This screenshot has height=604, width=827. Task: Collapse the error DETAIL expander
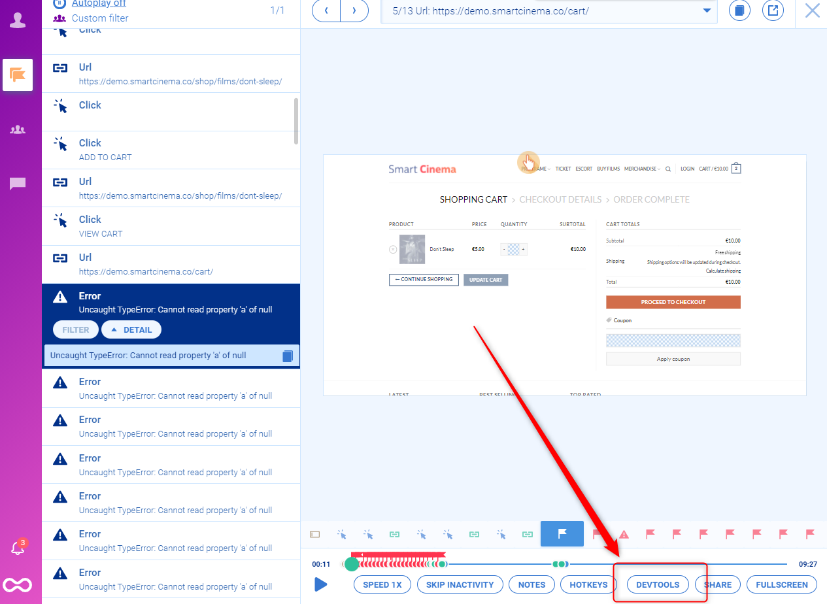tap(131, 330)
